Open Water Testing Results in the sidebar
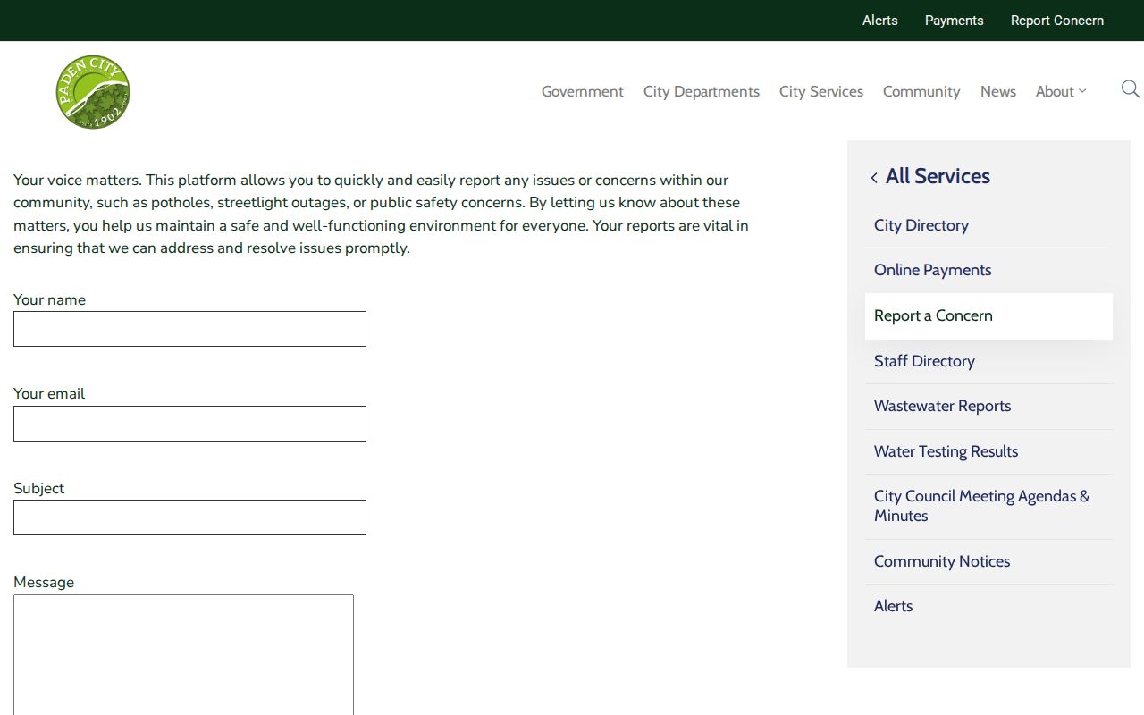The height and width of the screenshot is (715, 1144). tap(988, 451)
